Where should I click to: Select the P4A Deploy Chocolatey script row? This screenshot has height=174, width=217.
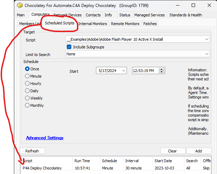pyautogui.click(x=116, y=168)
